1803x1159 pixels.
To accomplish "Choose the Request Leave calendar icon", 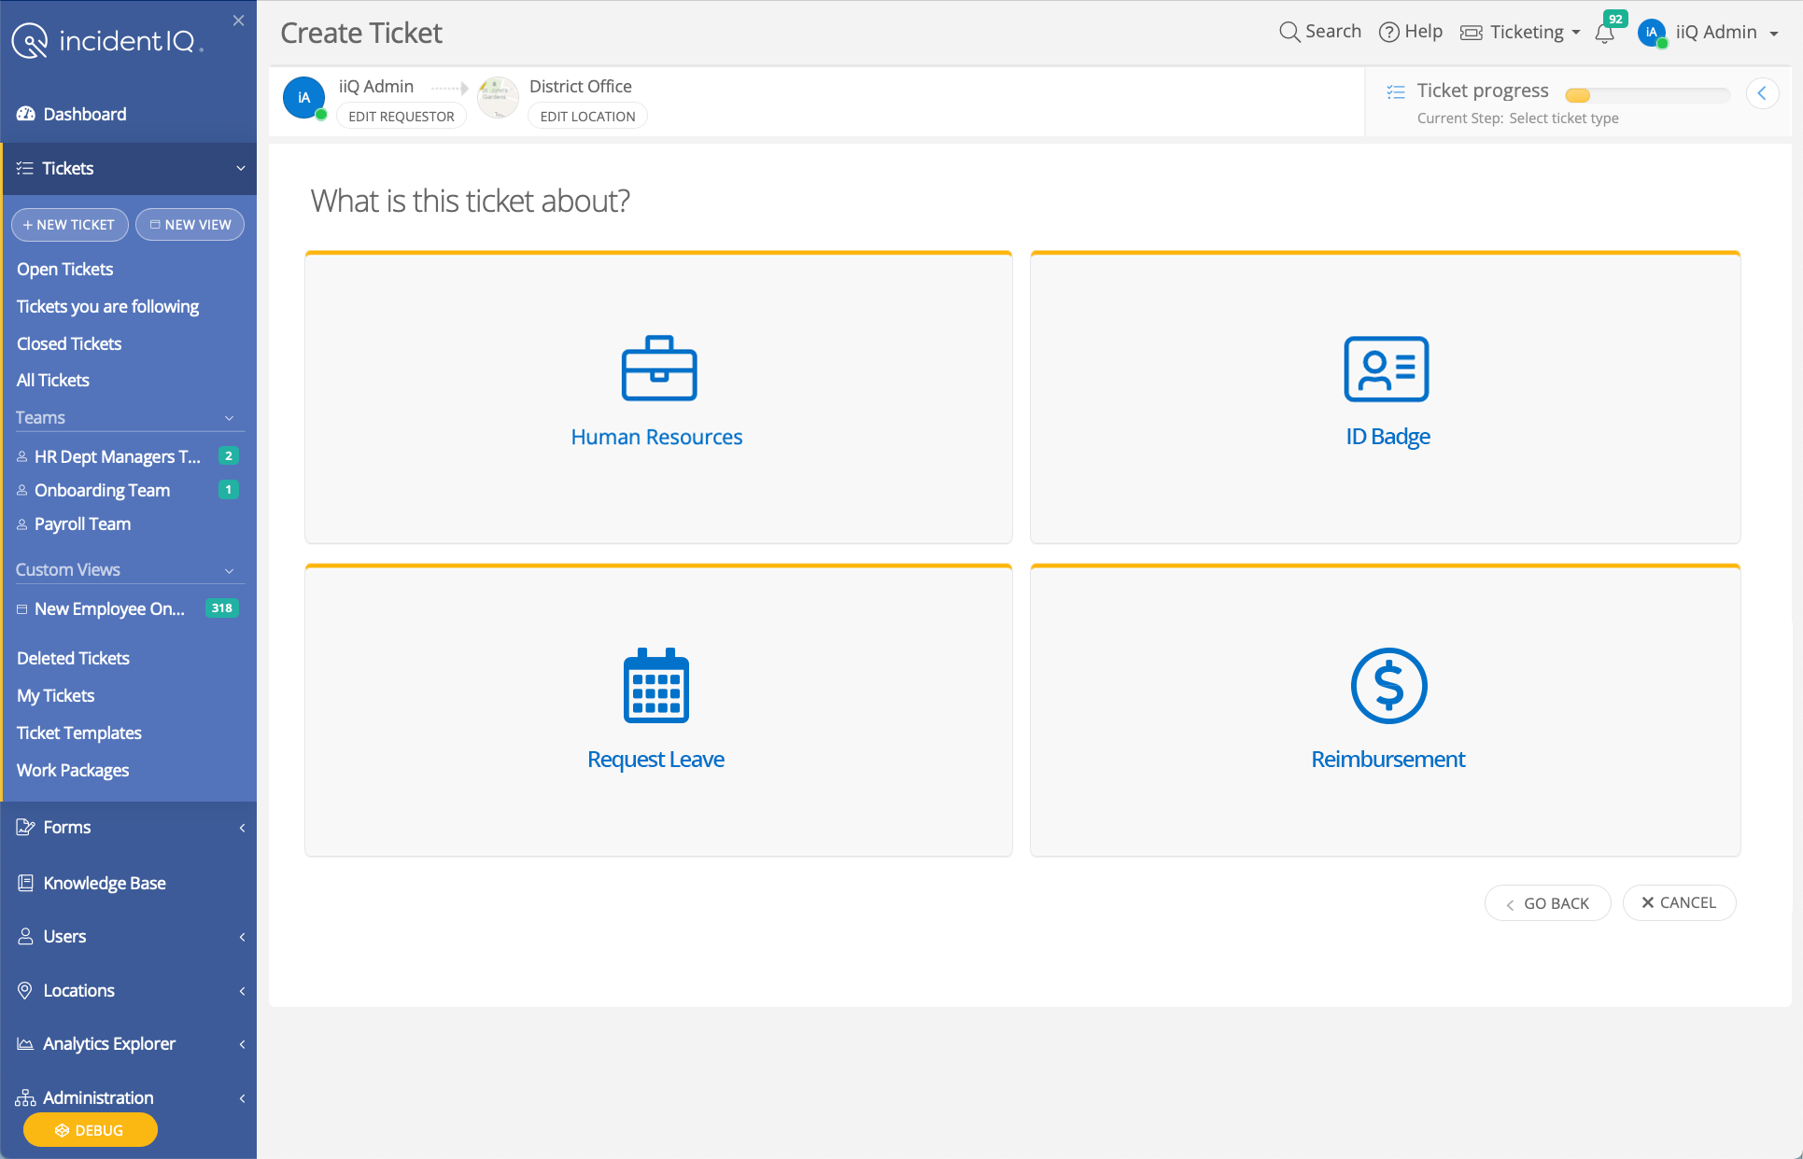I will [x=656, y=686].
